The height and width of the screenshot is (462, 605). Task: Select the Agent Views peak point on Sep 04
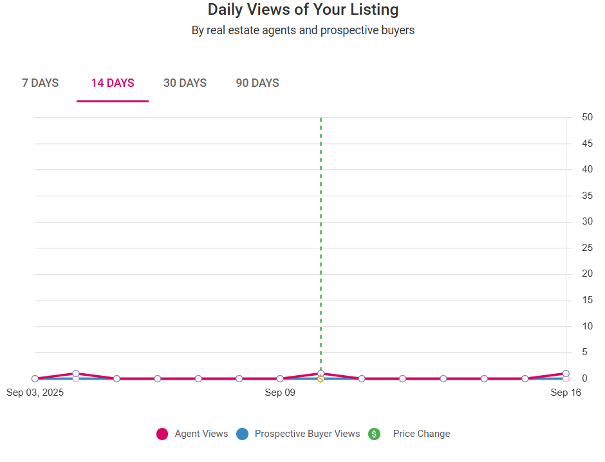tap(76, 373)
